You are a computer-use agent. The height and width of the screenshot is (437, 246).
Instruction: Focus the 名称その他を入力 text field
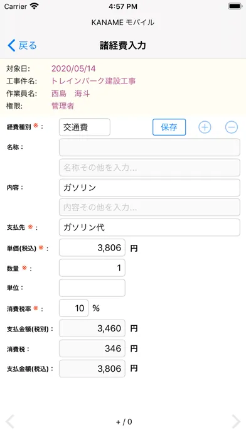pos(149,168)
